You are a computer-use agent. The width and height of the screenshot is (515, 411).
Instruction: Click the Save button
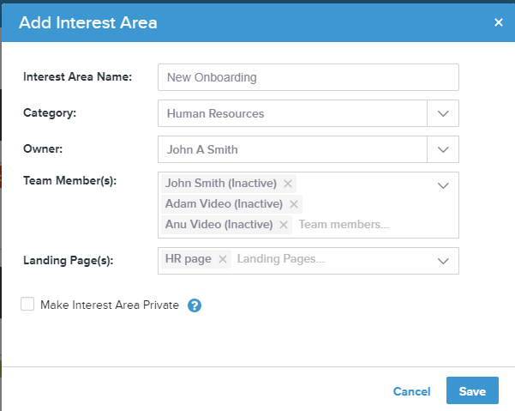click(472, 391)
